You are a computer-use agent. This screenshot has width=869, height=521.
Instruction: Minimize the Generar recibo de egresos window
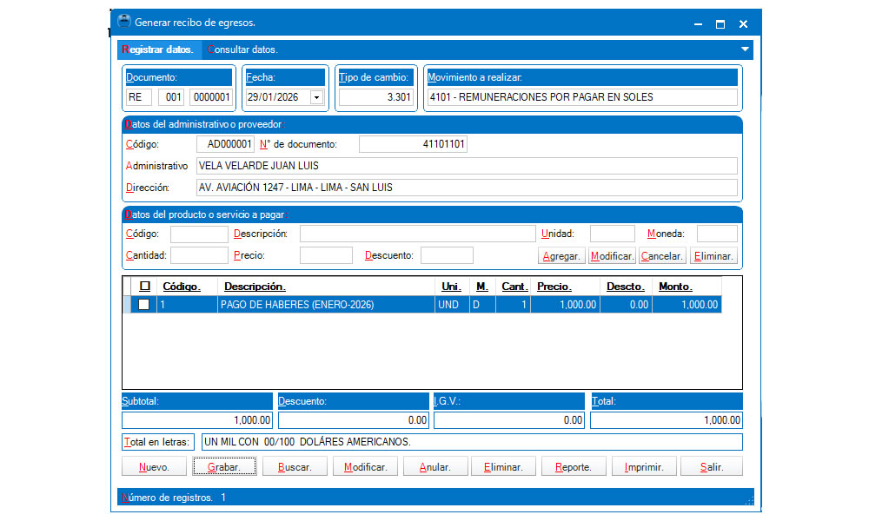point(698,23)
